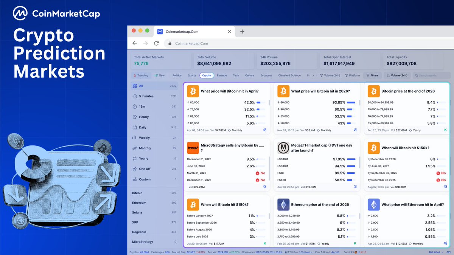454x255 pixels.
Task: Open the Platform filter dropdown
Action: (x=352, y=76)
